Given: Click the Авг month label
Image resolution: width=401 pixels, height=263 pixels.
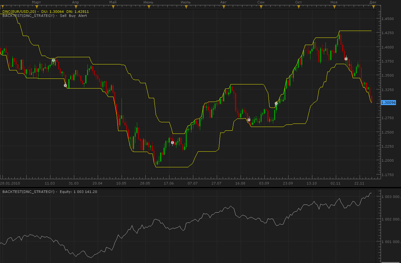Looking at the screenshot, I should (x=223, y=2).
